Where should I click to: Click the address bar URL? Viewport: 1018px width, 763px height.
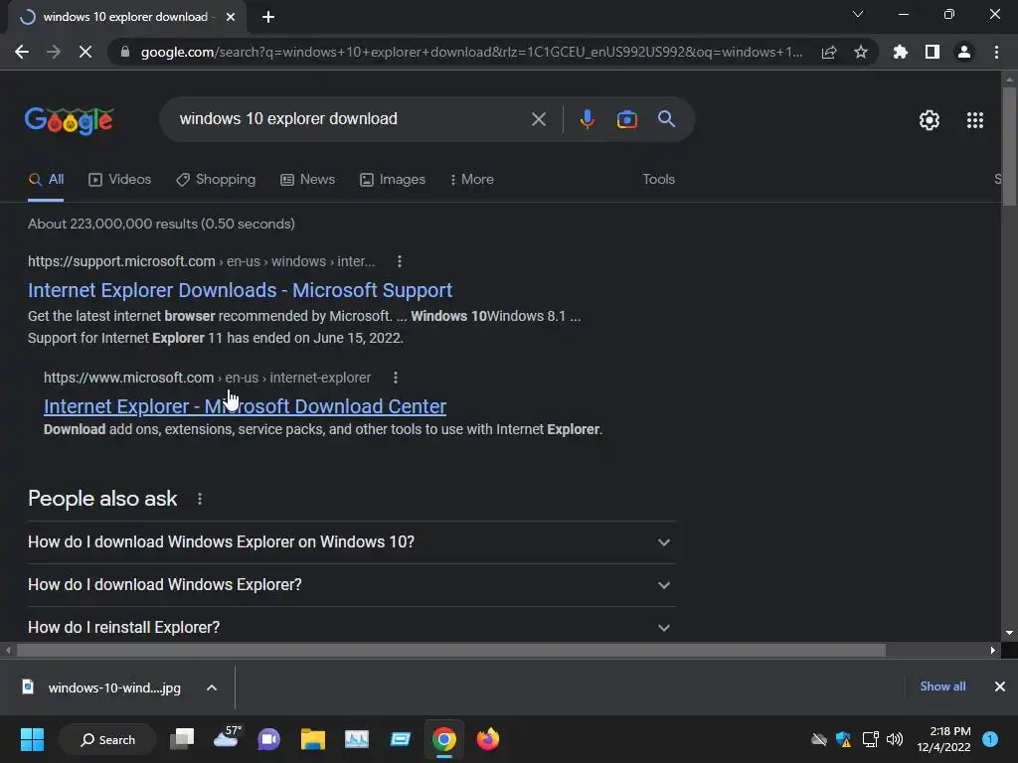(x=471, y=52)
